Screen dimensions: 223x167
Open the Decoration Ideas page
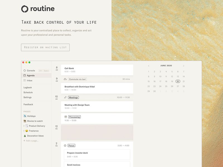(35, 136)
